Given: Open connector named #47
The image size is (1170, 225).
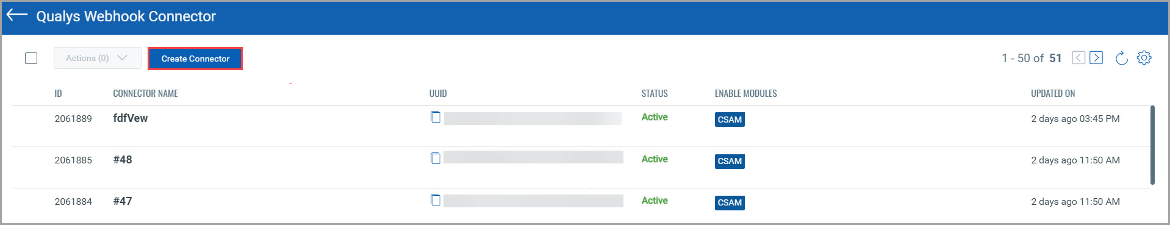Looking at the screenshot, I should click(123, 201).
